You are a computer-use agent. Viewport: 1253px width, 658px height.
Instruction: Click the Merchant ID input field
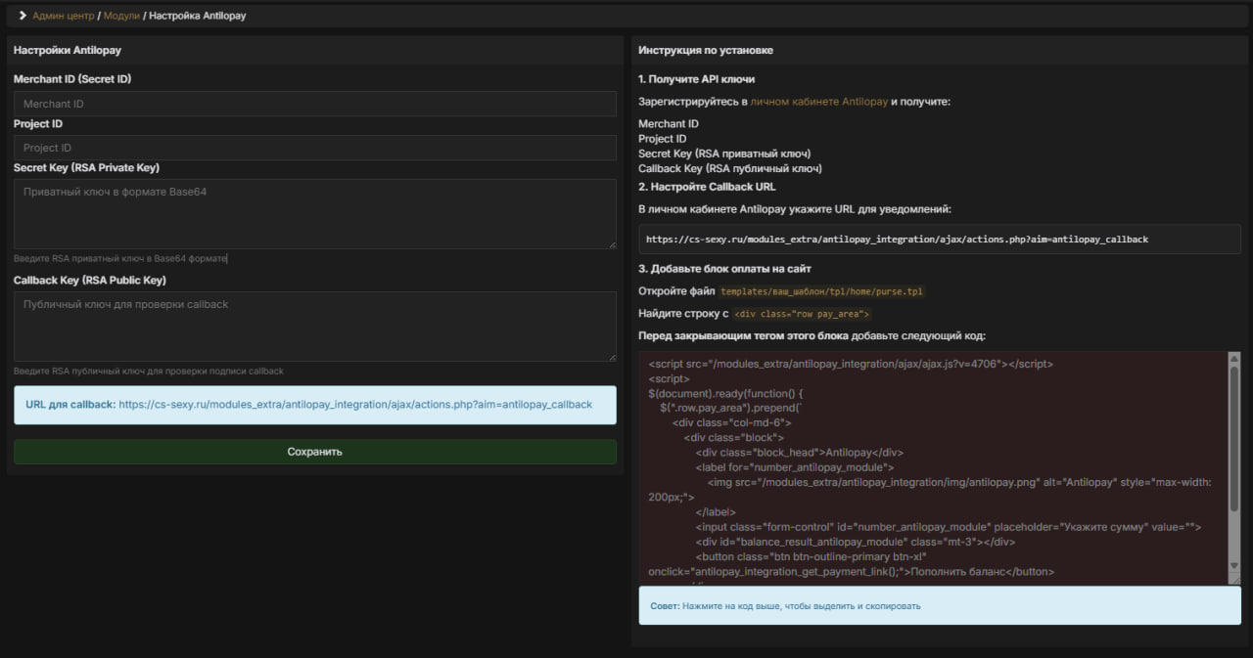[314, 104]
